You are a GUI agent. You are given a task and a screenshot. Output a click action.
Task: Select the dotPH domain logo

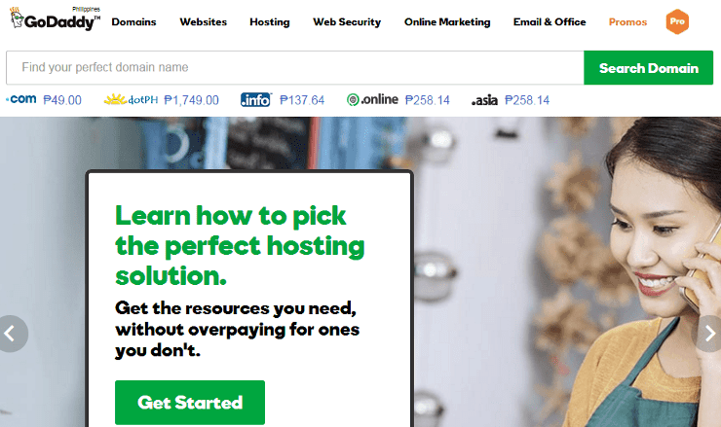point(132,99)
